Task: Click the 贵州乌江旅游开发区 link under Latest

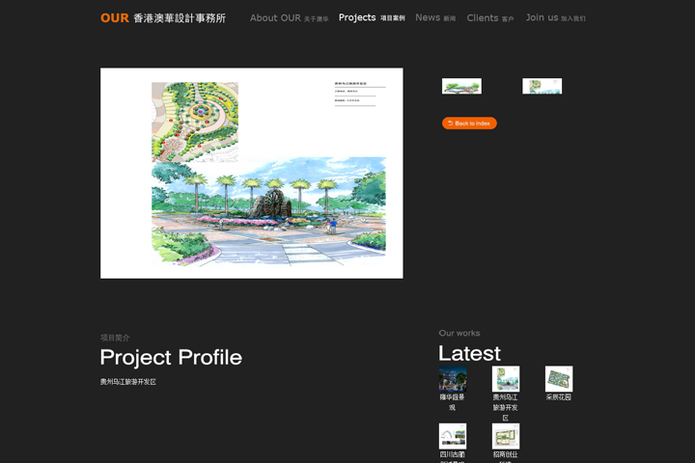Action: tap(506, 407)
